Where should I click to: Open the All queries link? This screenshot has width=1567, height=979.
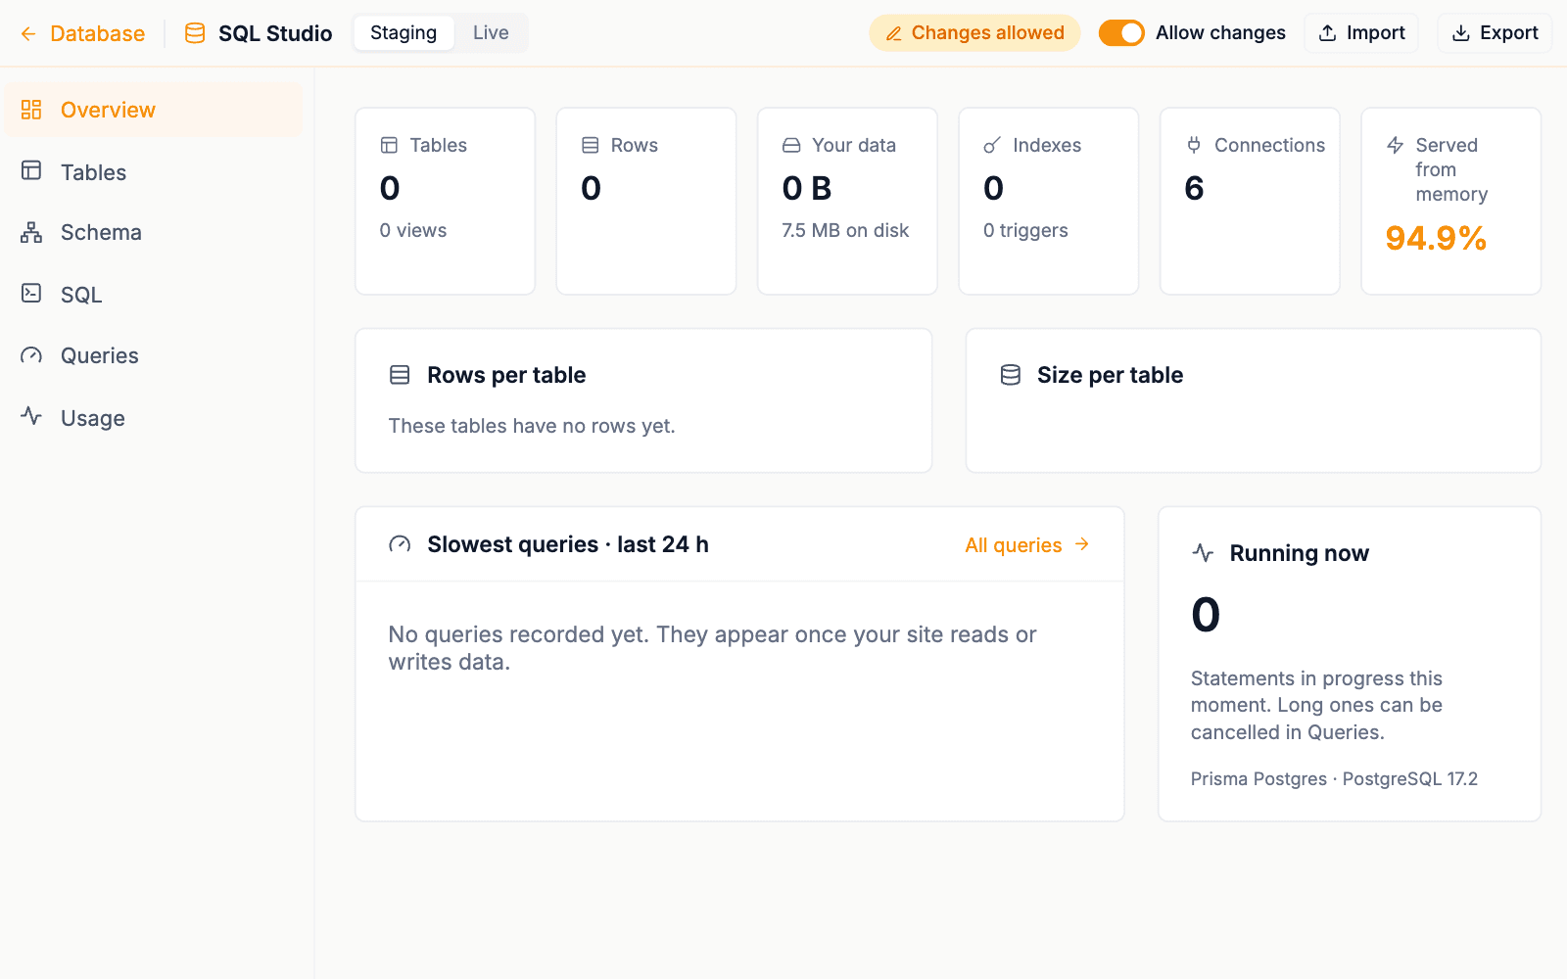point(1027,545)
